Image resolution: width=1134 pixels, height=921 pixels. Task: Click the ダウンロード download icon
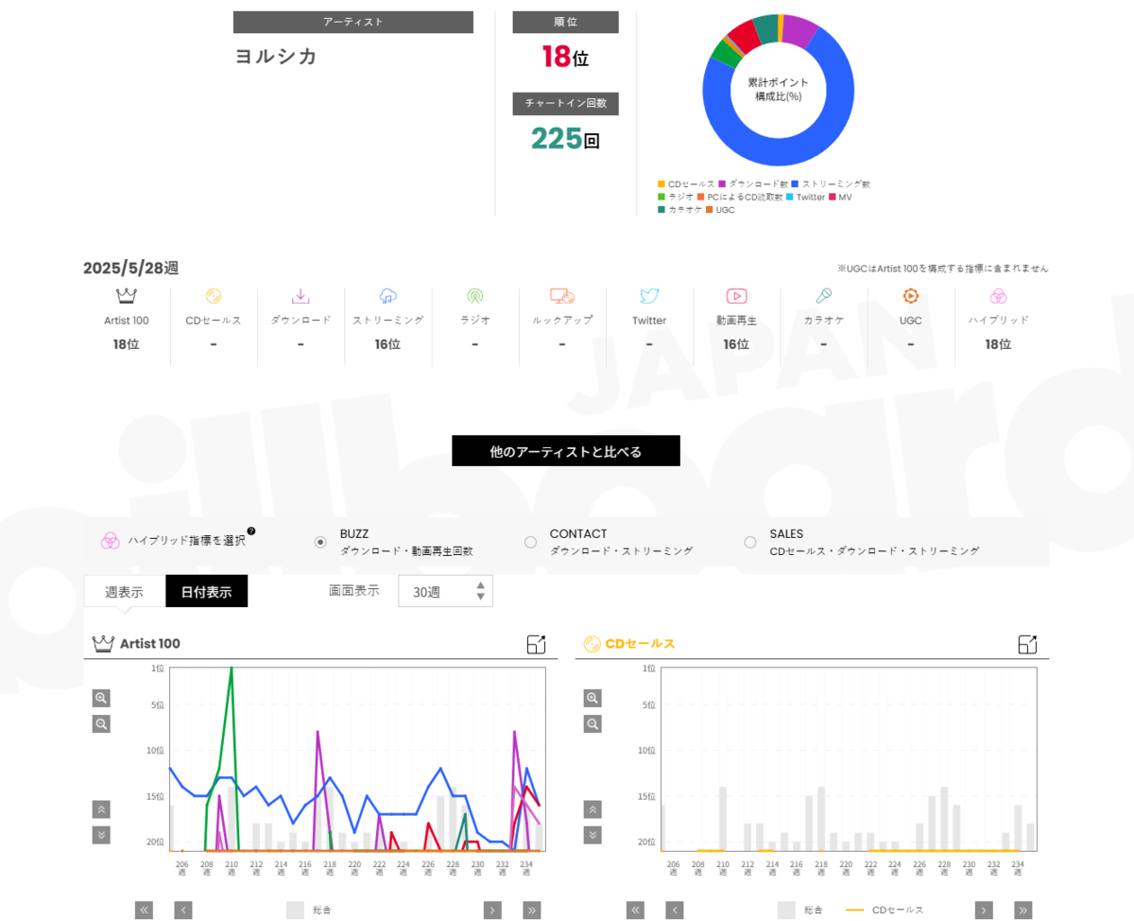click(x=301, y=296)
